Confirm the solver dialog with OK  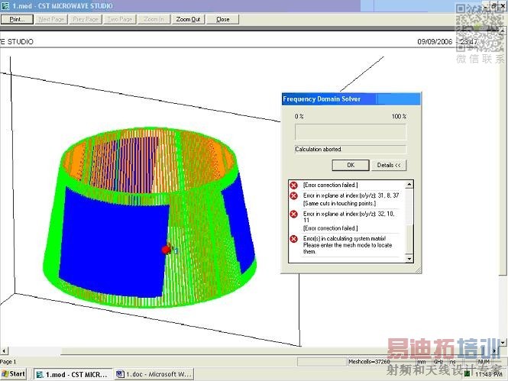click(351, 165)
